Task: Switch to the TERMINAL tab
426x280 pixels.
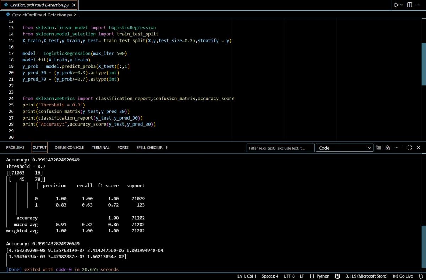Action: (100, 148)
